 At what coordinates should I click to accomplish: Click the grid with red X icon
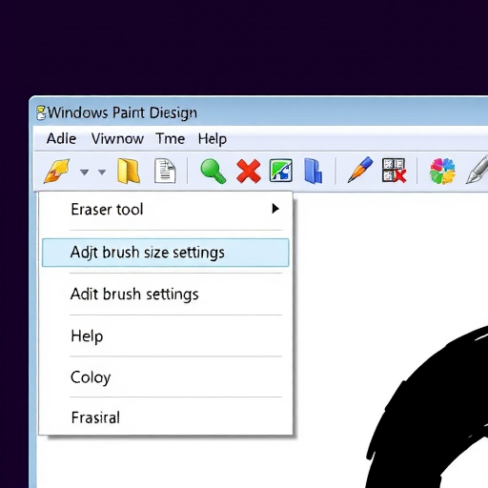coord(394,171)
